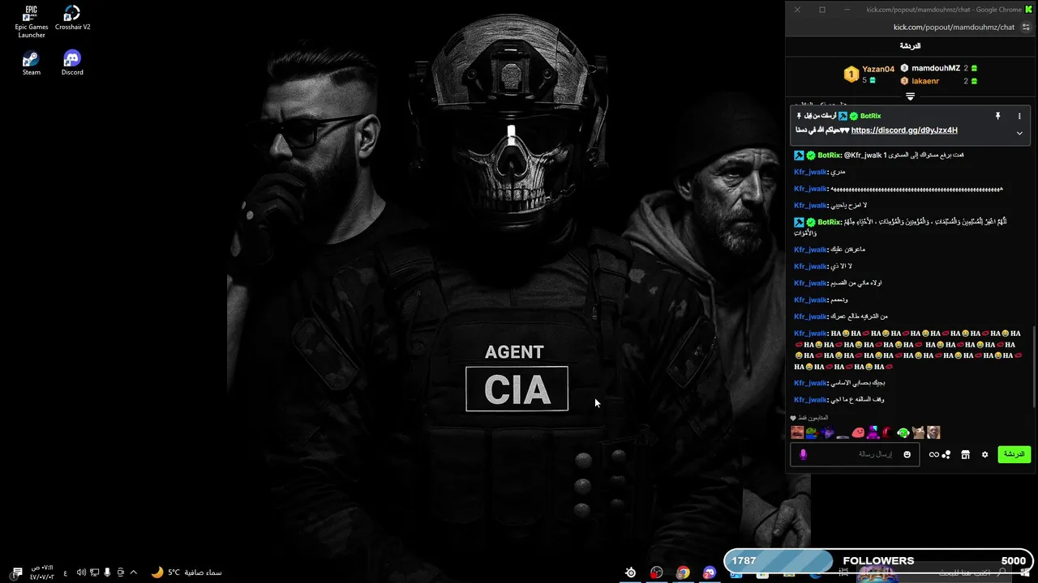Unpin the pinned BotRix message

click(x=997, y=116)
